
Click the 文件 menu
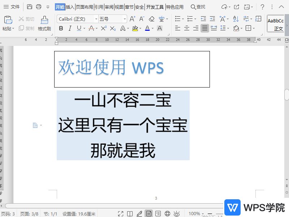pyautogui.click(x=15, y=7)
